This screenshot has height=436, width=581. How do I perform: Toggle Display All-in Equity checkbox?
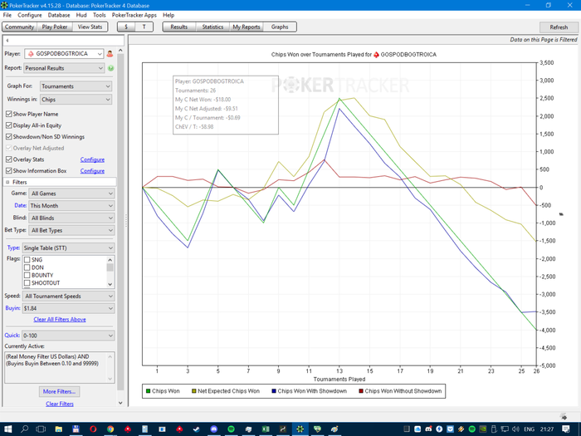pyautogui.click(x=9, y=125)
